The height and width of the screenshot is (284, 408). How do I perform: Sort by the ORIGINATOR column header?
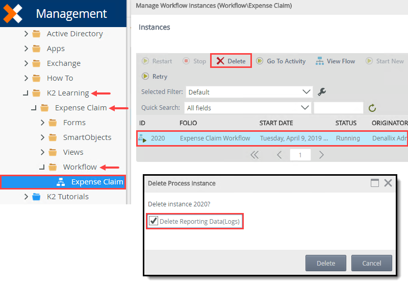[390, 123]
